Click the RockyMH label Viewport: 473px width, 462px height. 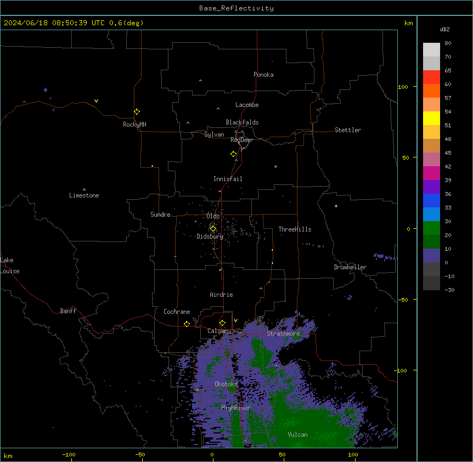(x=134, y=125)
